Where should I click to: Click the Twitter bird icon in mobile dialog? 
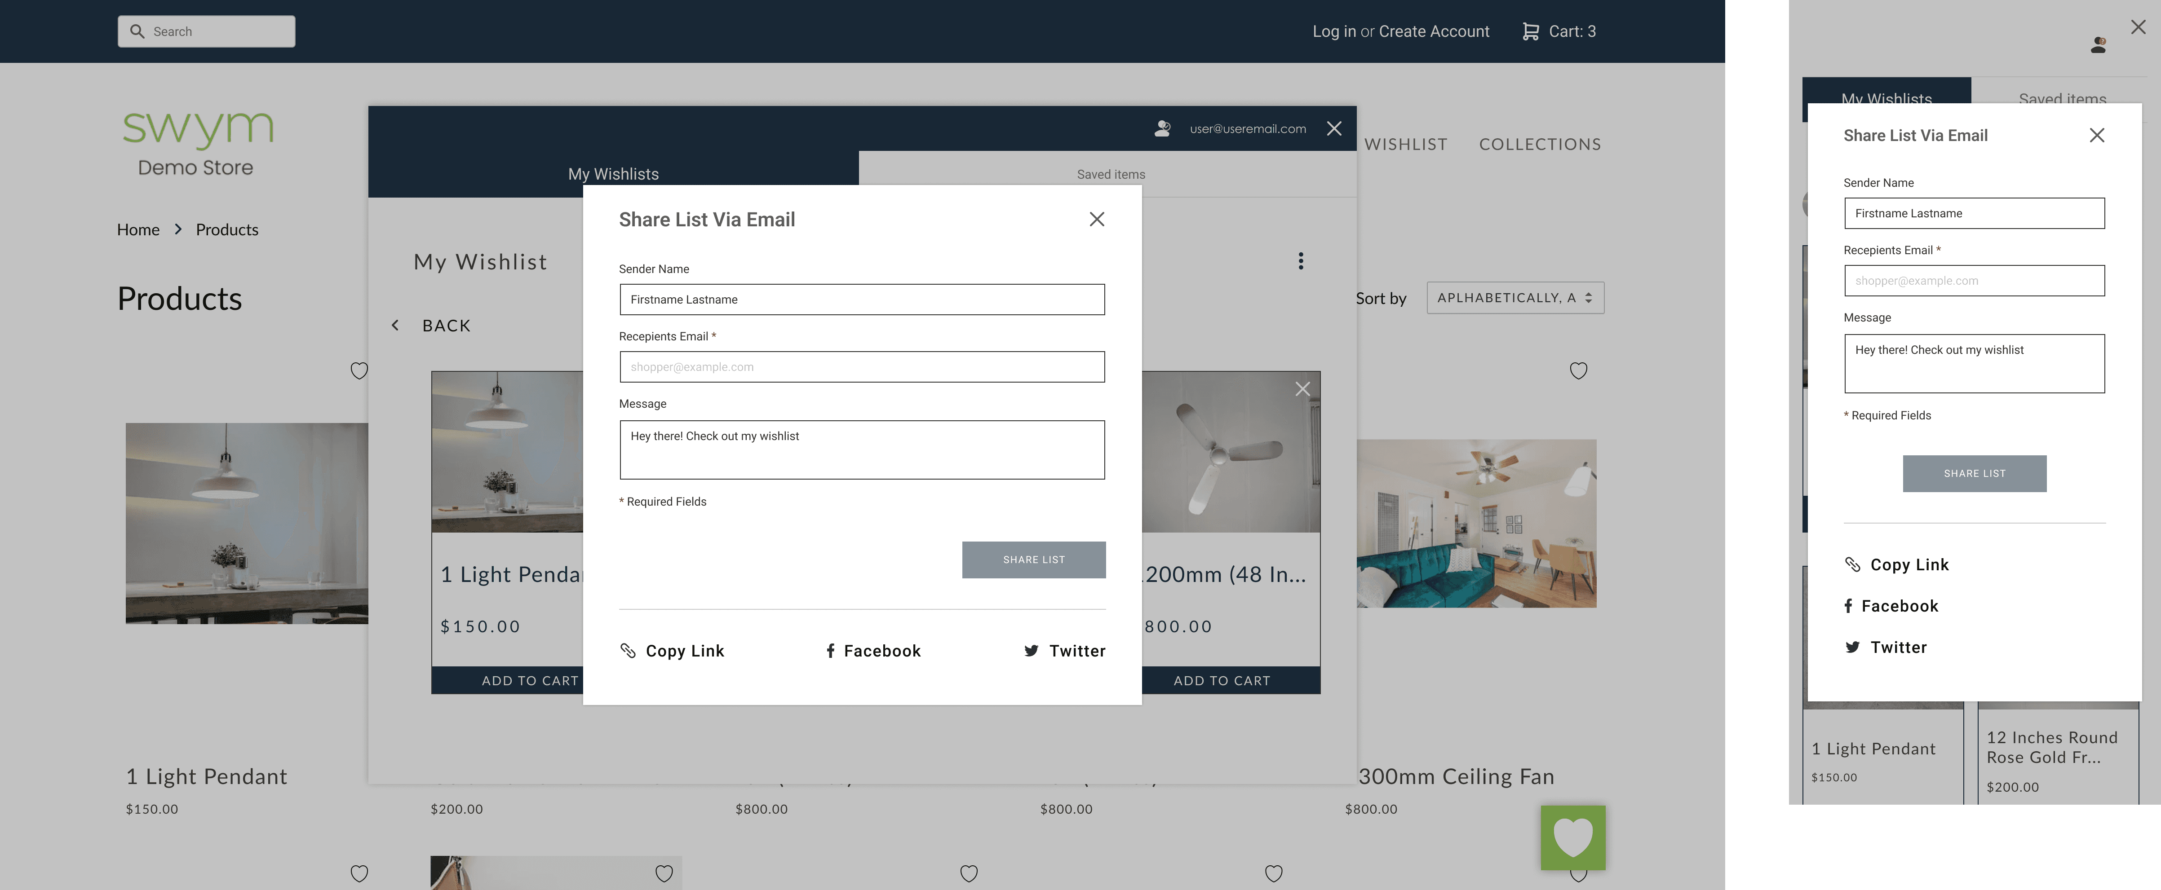pyautogui.click(x=1852, y=647)
